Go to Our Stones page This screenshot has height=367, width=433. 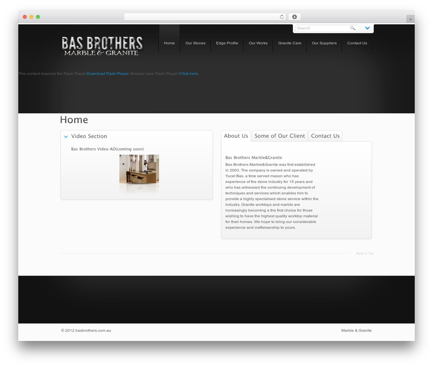[196, 43]
